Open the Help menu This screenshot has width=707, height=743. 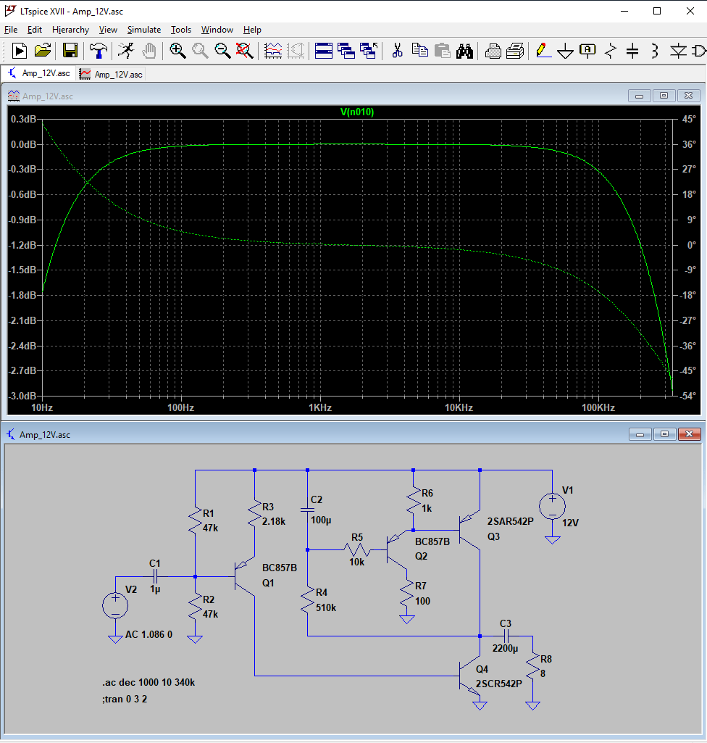coord(252,30)
